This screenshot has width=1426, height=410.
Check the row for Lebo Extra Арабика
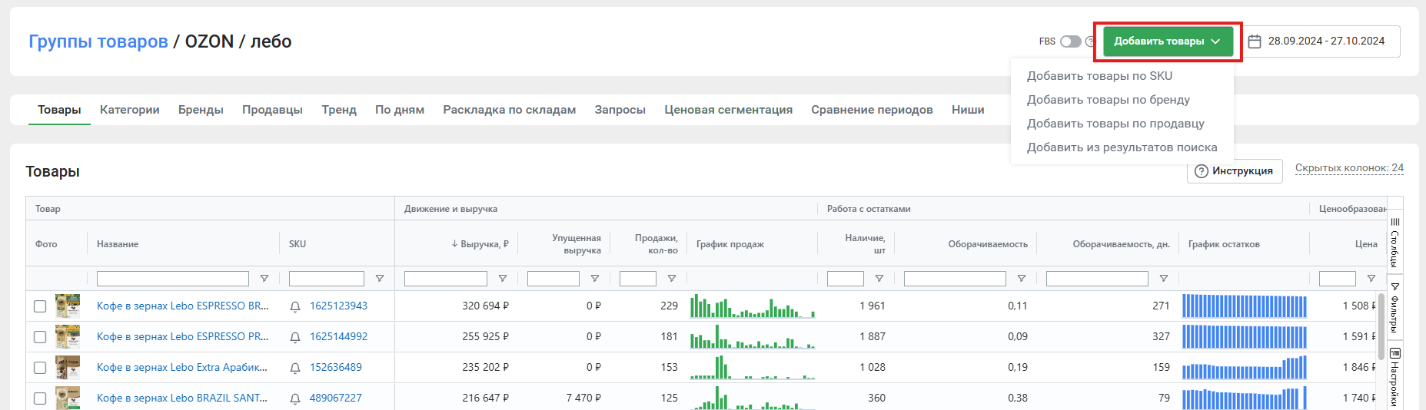coord(40,368)
